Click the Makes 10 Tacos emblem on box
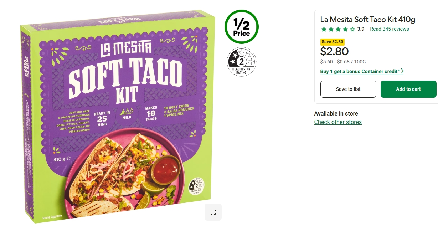This screenshot has height=241, width=438. pos(151,113)
